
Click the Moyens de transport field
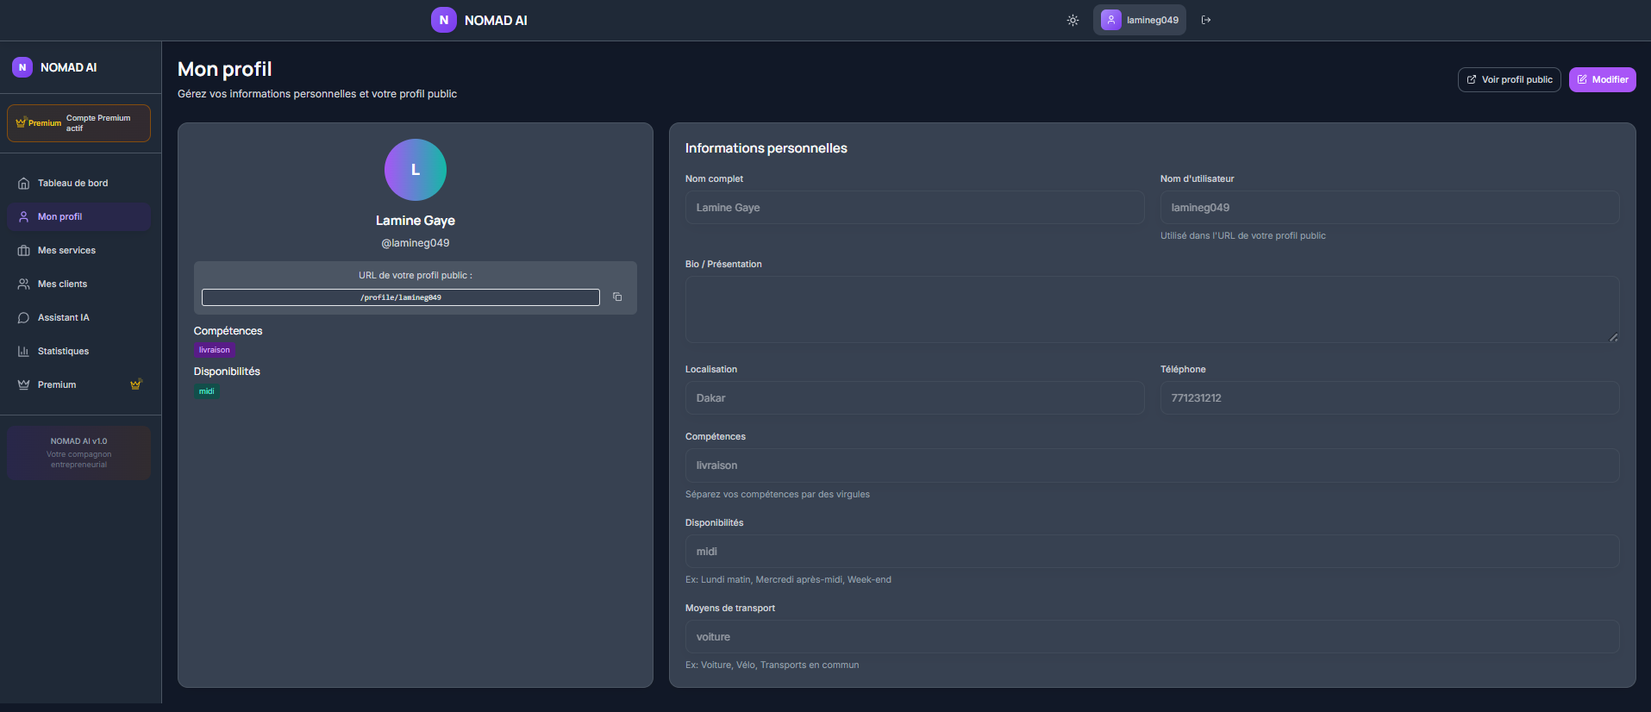coord(1152,637)
